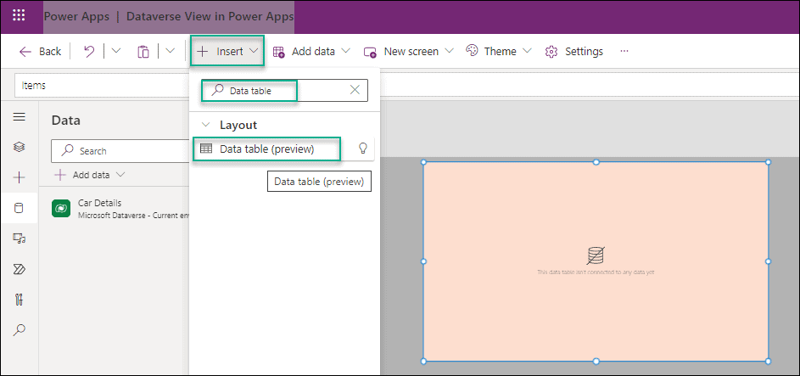
Task: Select the Data cylinder icon in sidebar
Action: pos(19,208)
